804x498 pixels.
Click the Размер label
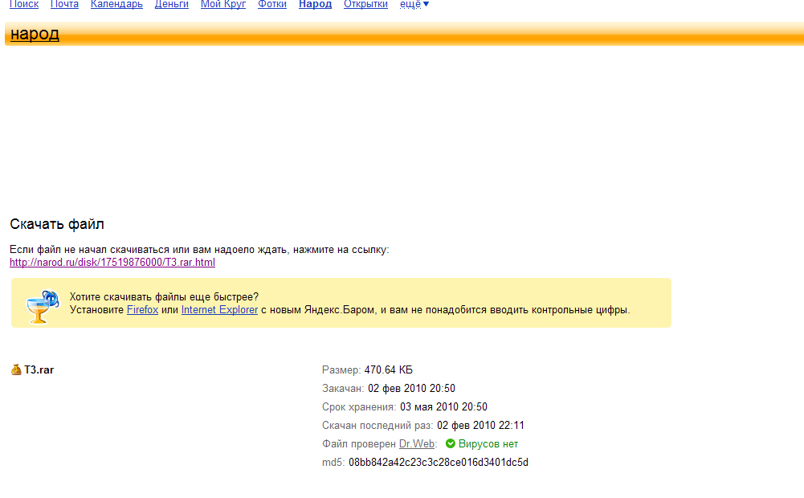tap(341, 370)
